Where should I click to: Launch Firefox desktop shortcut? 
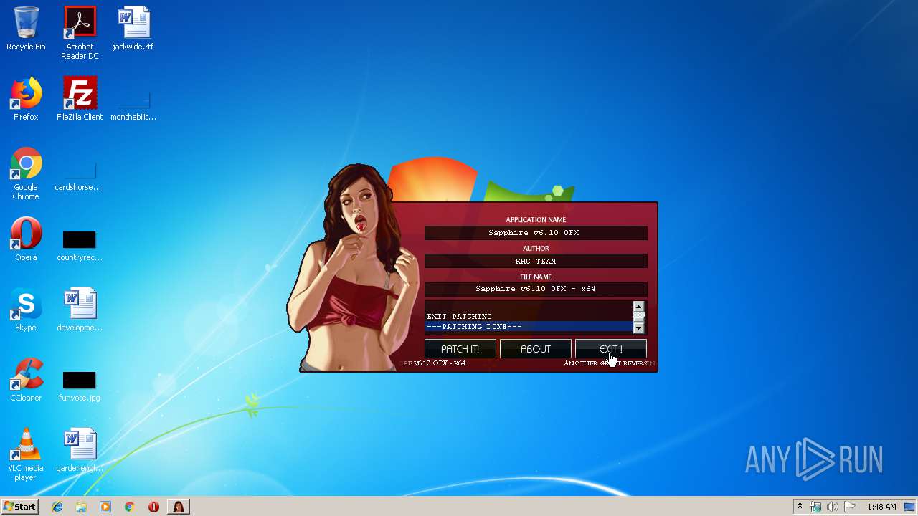[x=26, y=99]
